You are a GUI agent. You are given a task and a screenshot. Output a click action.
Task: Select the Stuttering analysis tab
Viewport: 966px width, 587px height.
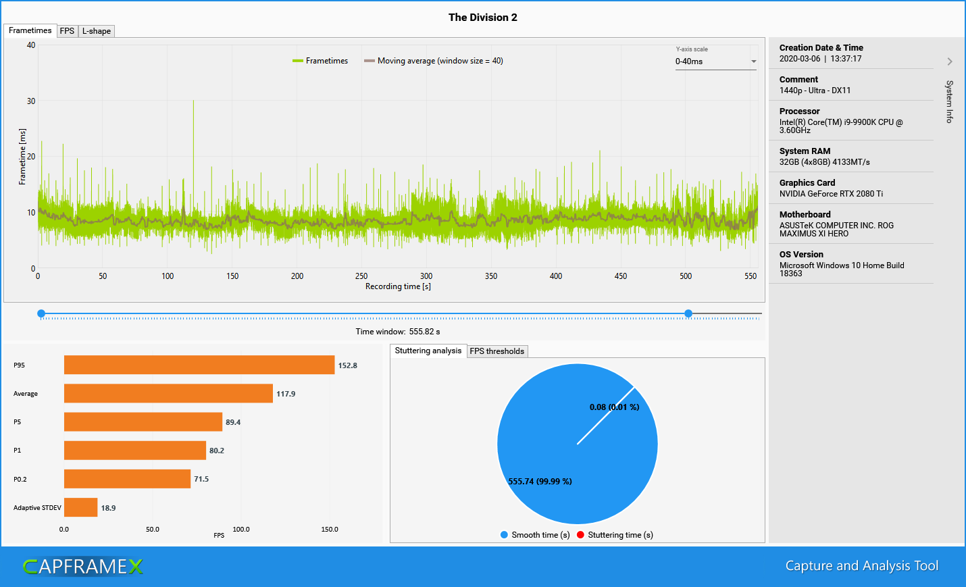coord(428,351)
